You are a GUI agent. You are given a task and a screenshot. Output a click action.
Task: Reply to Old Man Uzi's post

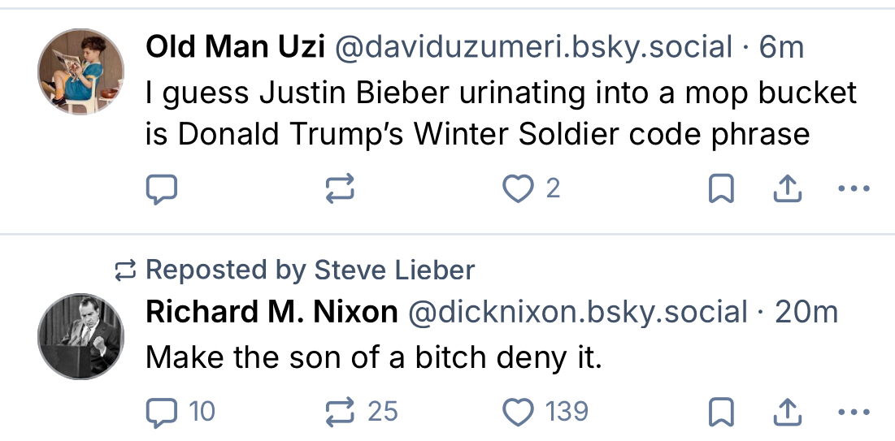pos(161,189)
